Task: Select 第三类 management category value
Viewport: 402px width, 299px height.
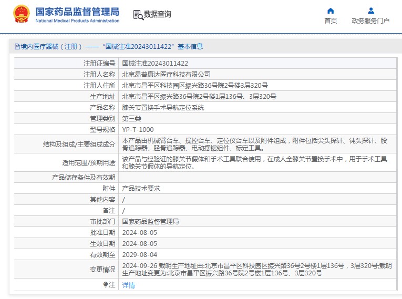Action: pyautogui.click(x=131, y=118)
